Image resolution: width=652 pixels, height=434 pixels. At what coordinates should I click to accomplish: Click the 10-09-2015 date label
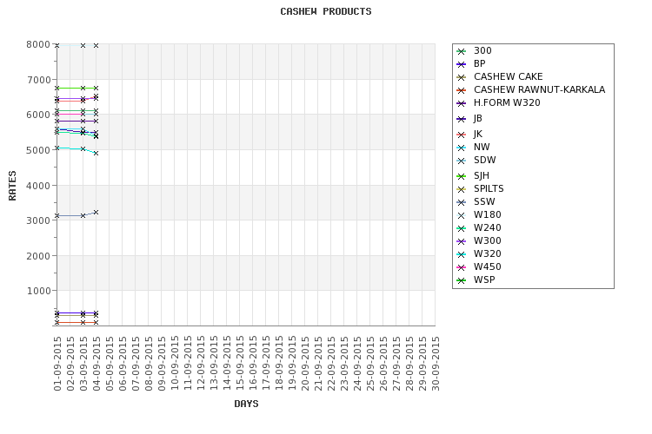click(175, 364)
